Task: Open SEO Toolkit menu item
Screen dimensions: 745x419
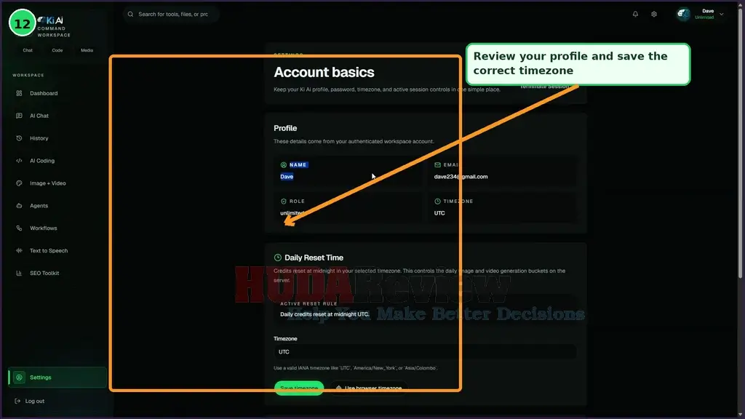Action: point(57,274)
